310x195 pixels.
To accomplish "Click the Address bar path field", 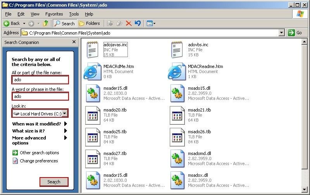I will click(x=150, y=33).
